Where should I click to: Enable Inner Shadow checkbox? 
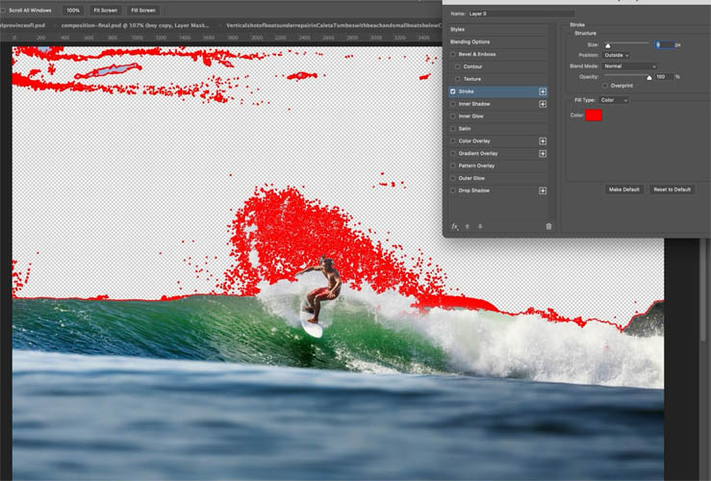(x=452, y=104)
